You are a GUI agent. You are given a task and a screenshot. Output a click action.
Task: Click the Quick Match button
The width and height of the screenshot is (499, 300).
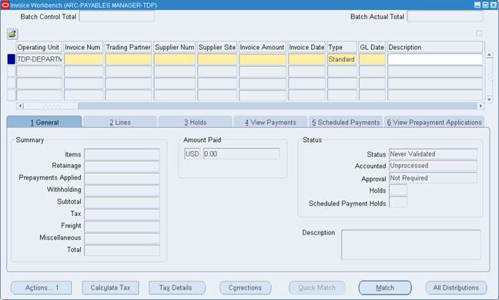(316, 288)
